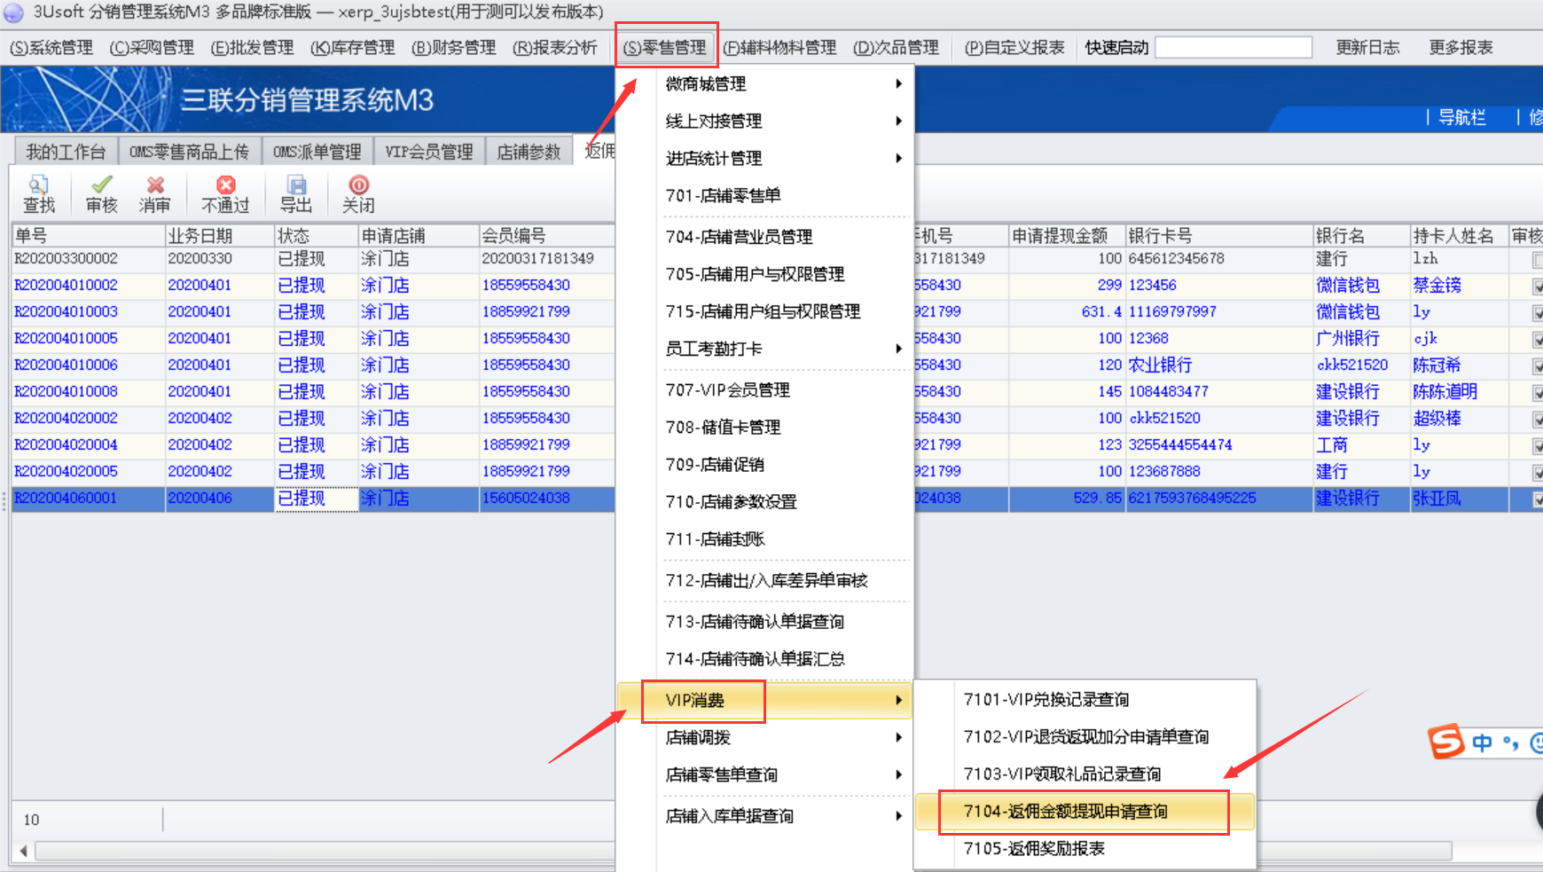
Task: Open the (S)零售管理 menu
Action: [x=665, y=47]
